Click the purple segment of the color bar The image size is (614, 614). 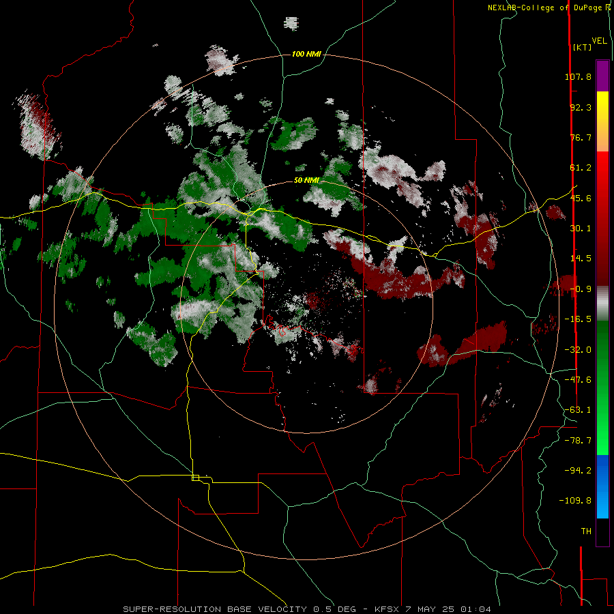602,76
